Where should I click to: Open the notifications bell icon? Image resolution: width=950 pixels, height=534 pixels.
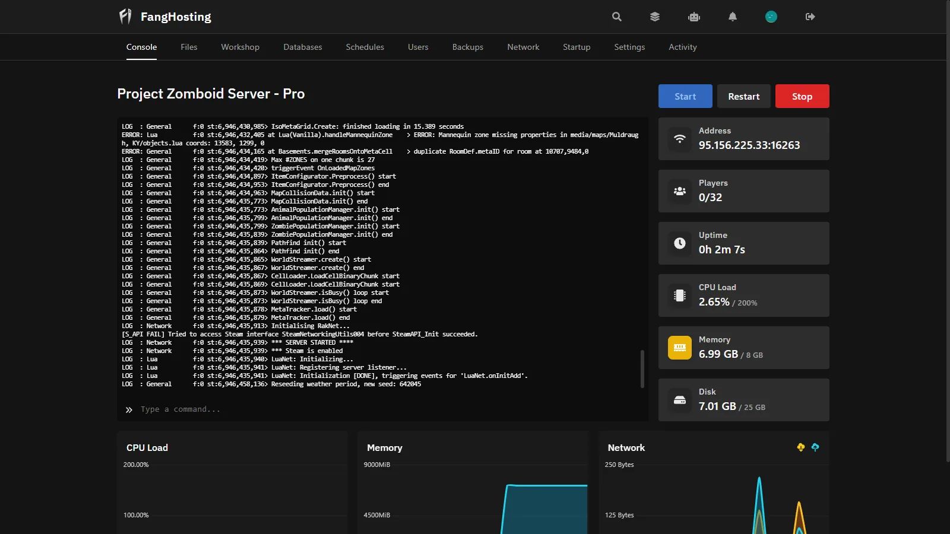pyautogui.click(x=733, y=17)
